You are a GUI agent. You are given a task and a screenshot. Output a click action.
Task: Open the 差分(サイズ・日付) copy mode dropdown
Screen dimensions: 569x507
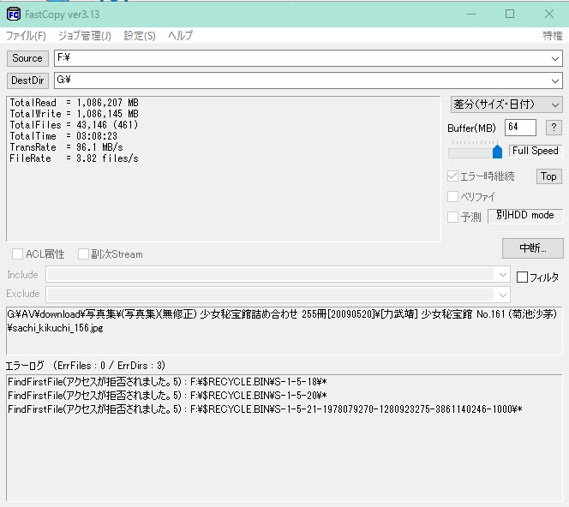(x=506, y=104)
